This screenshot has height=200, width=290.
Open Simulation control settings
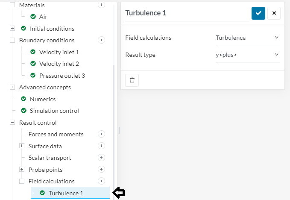54,111
